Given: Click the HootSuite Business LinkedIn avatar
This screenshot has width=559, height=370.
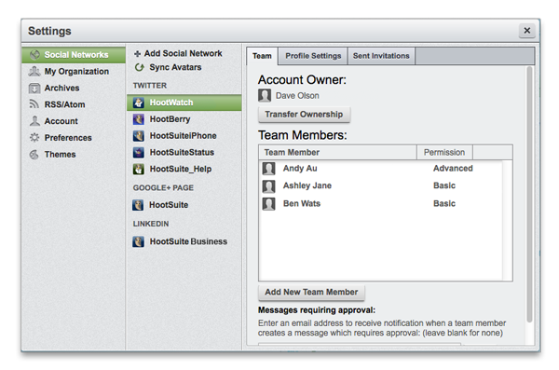Looking at the screenshot, I should (138, 241).
